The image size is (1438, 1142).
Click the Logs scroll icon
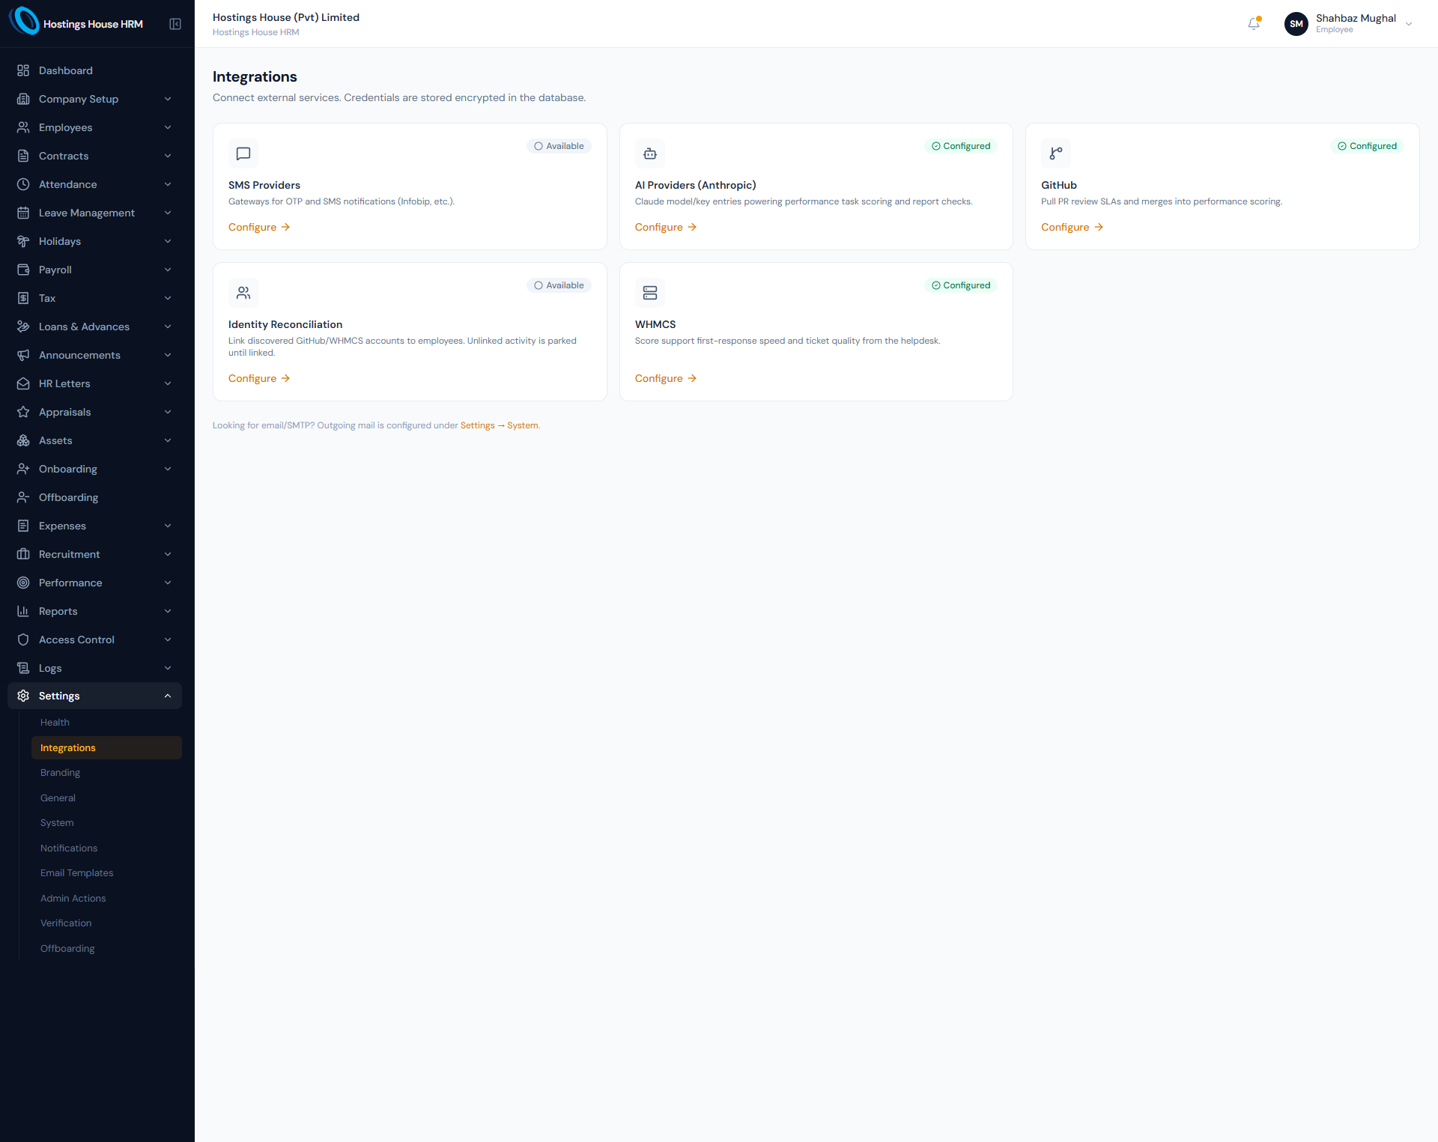[23, 668]
